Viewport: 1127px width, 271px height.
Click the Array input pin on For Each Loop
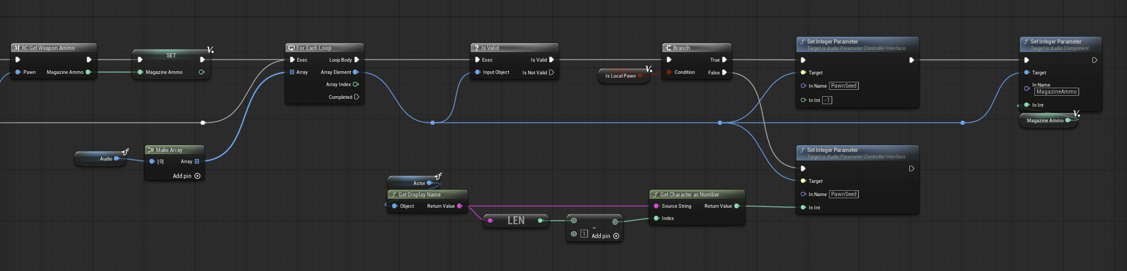click(292, 72)
